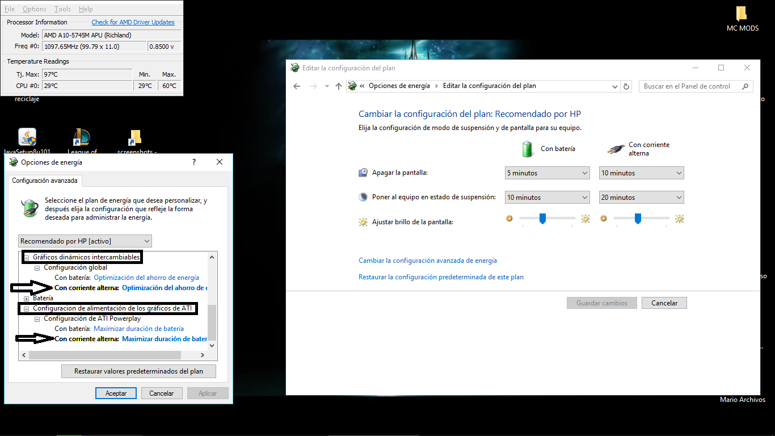Select the "Configuración avanzada" tab
The height and width of the screenshot is (436, 775).
point(45,180)
